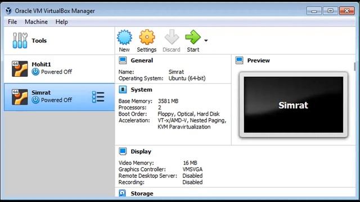Select Mohit1 virtual machine icon

pyautogui.click(x=20, y=68)
